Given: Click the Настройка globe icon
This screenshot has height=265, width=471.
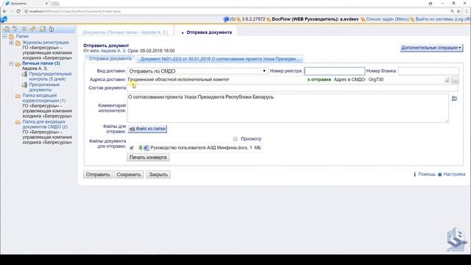Looking at the screenshot, I should click(x=439, y=174).
